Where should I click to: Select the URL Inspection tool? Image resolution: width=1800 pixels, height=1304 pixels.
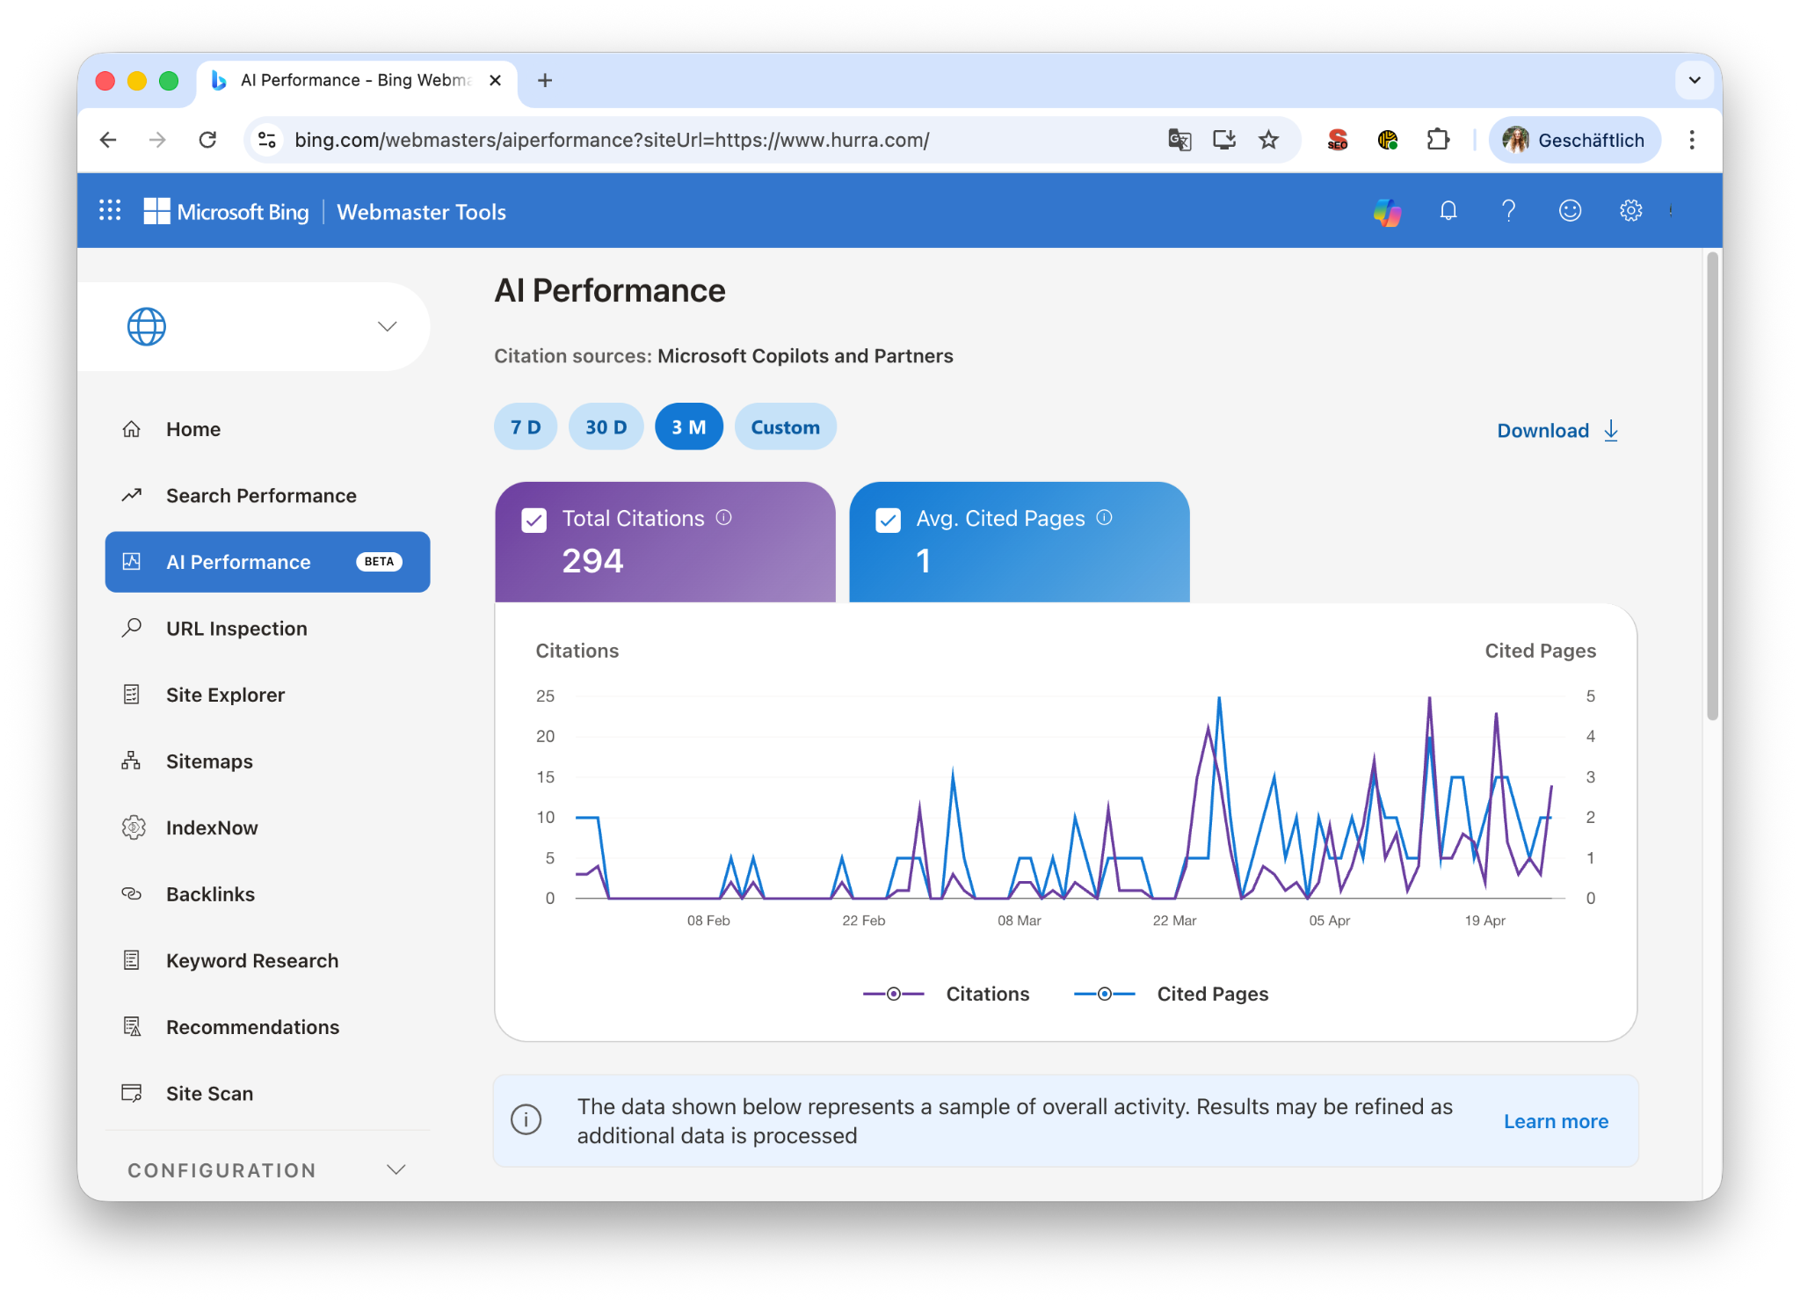click(x=236, y=628)
